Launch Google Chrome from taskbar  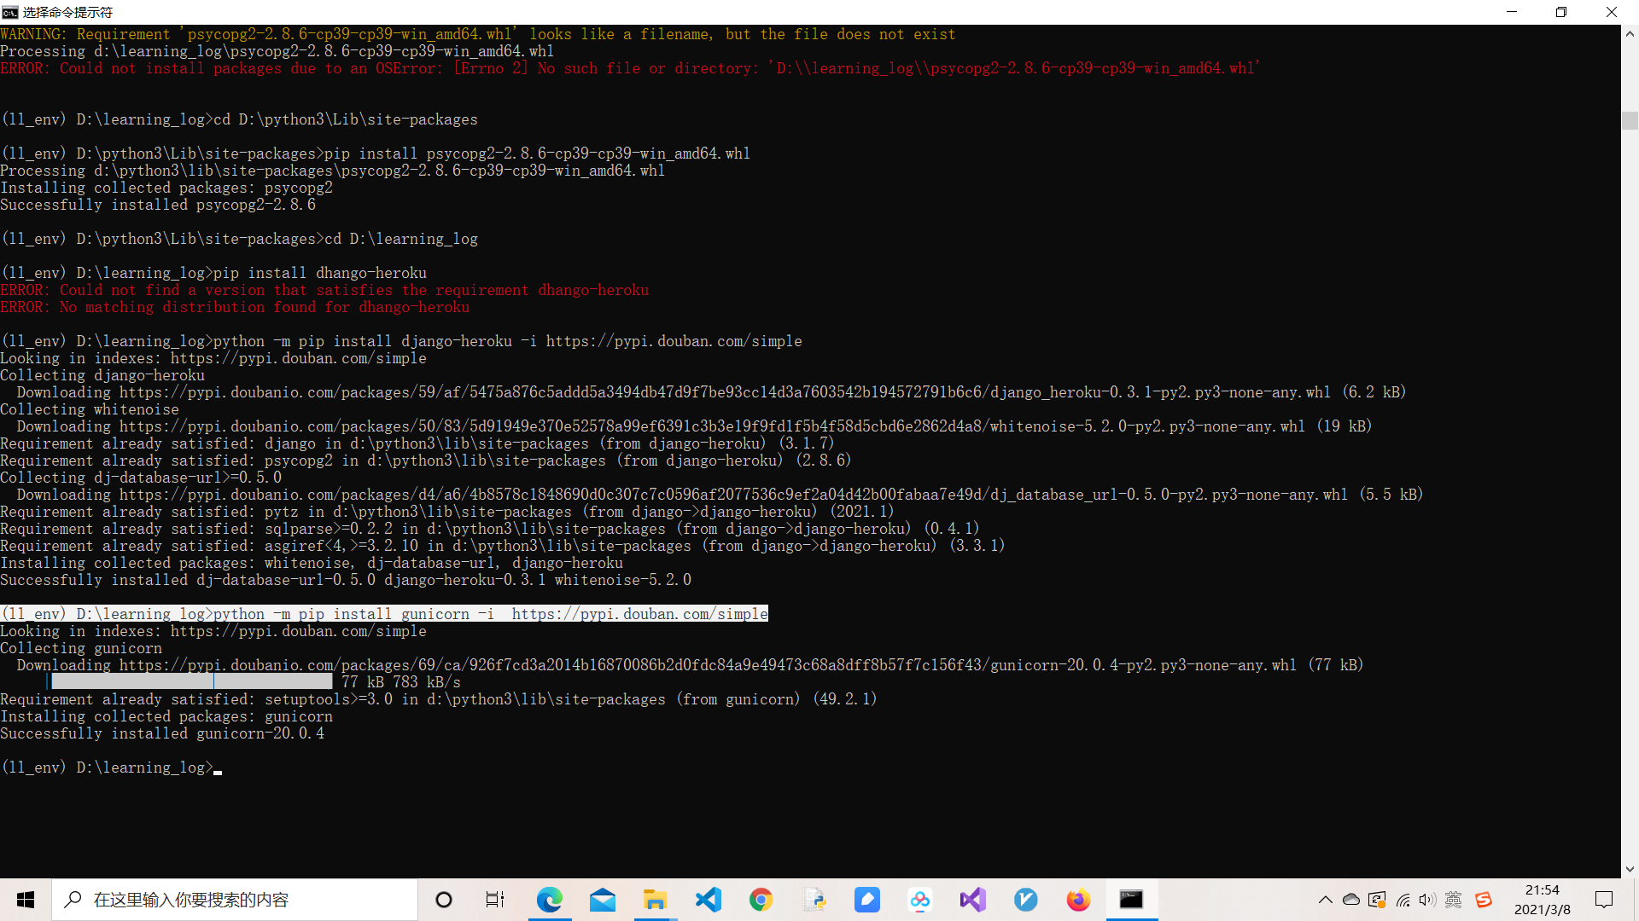761,900
